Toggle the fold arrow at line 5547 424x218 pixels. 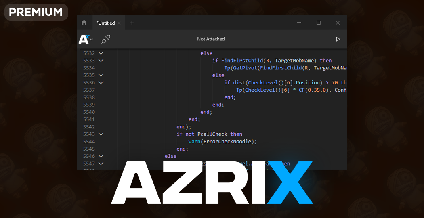[x=101, y=163]
